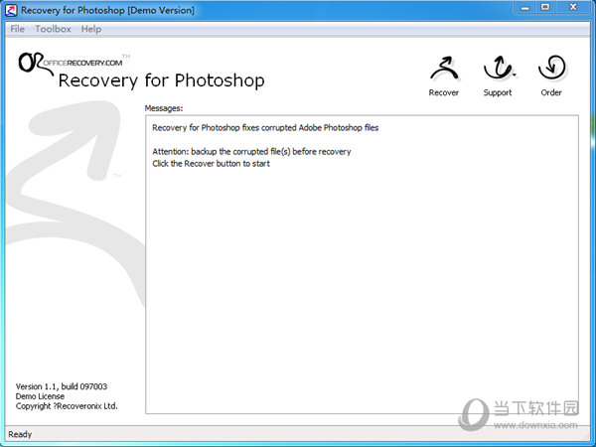Screen dimensions: 596x447
Task: Click inside the Messages text box
Action: point(362,264)
